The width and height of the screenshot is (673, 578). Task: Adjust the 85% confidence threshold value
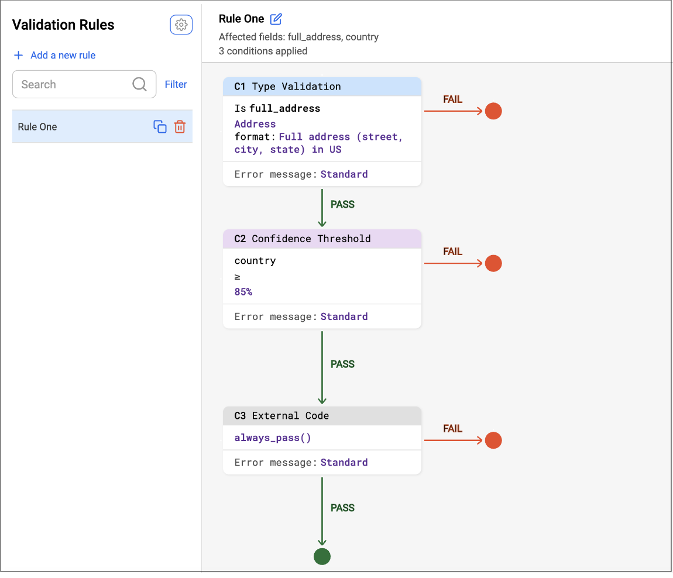(x=243, y=291)
